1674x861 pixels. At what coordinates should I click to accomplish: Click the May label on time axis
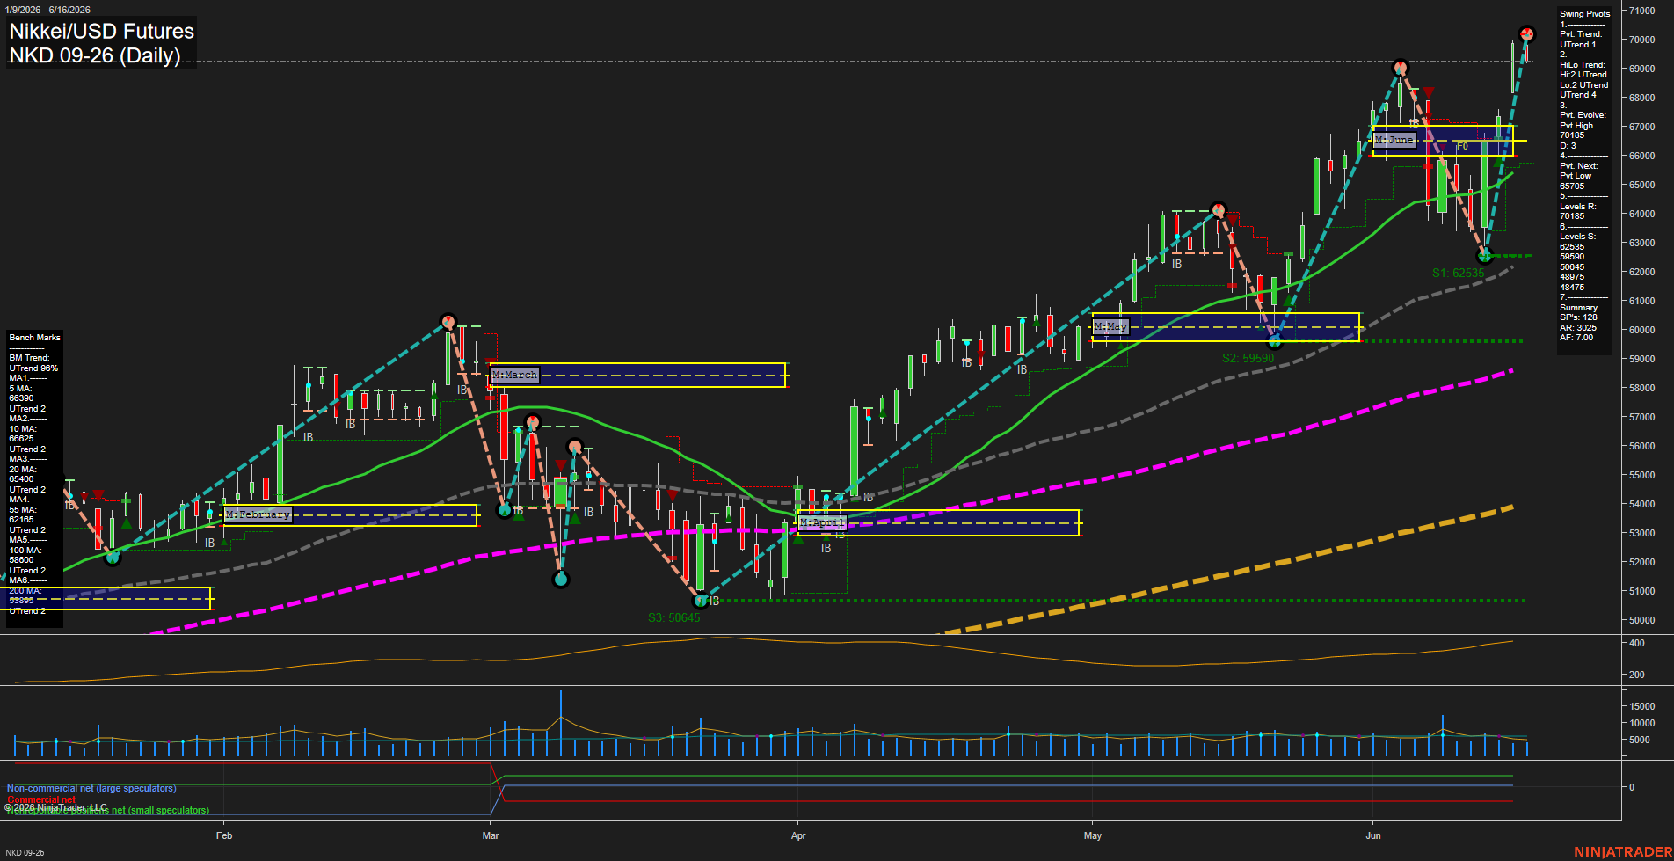coord(1093,835)
